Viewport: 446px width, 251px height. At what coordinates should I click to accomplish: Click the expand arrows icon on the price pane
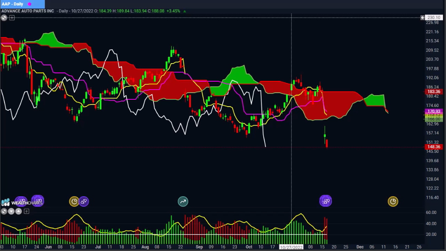[4, 18]
